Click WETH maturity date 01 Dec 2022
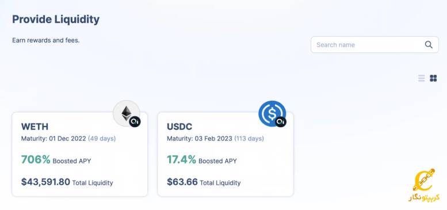 [67, 139]
